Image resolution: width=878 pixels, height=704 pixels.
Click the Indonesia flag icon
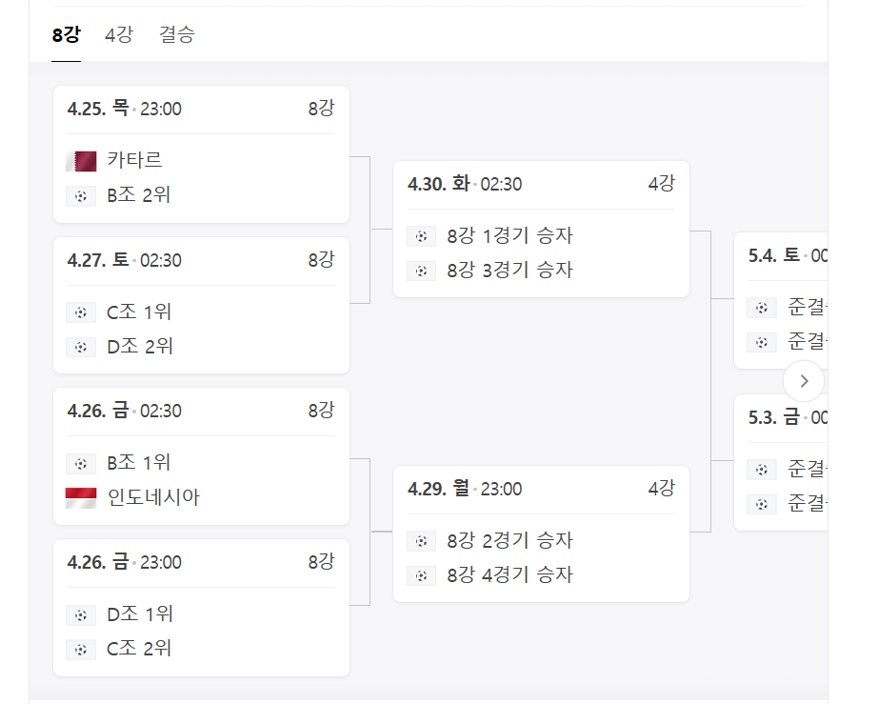[81, 496]
